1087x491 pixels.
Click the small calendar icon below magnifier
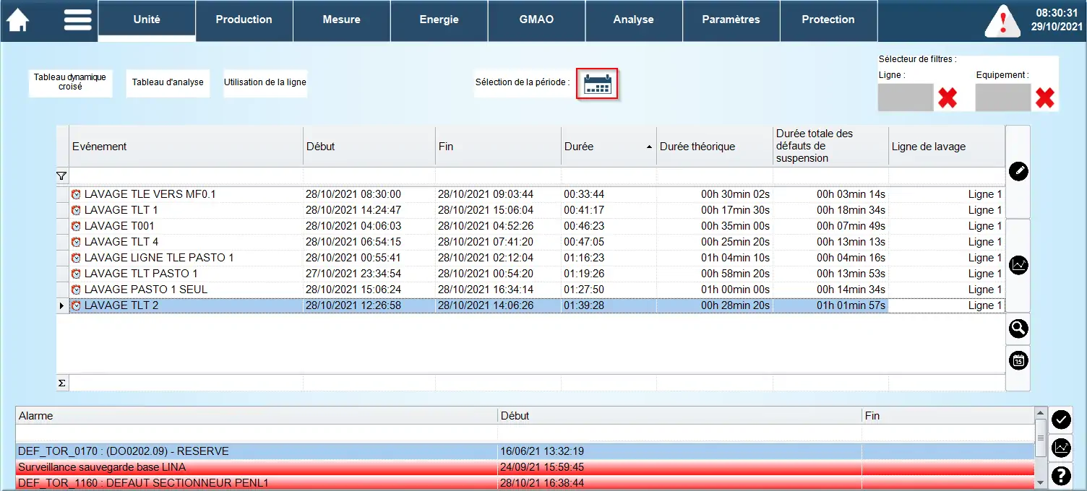click(x=1018, y=360)
